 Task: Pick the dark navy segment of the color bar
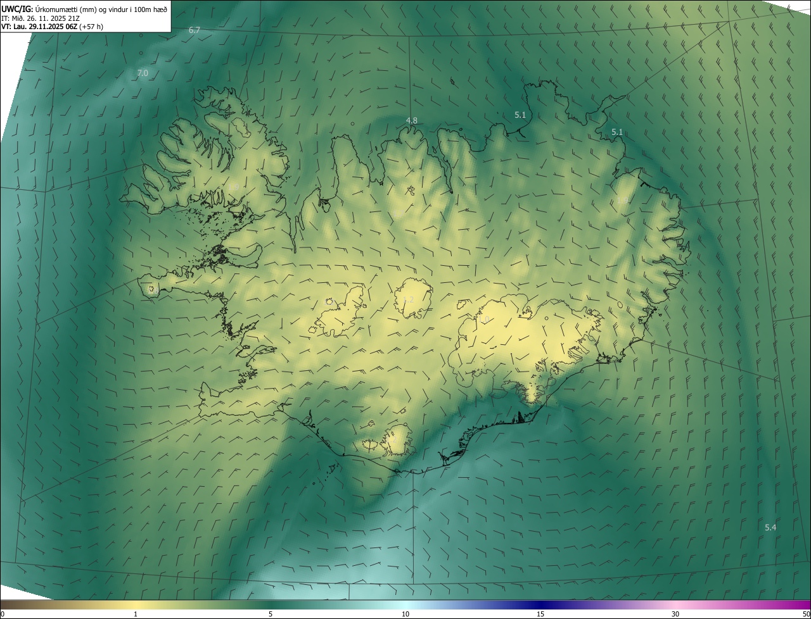click(540, 604)
